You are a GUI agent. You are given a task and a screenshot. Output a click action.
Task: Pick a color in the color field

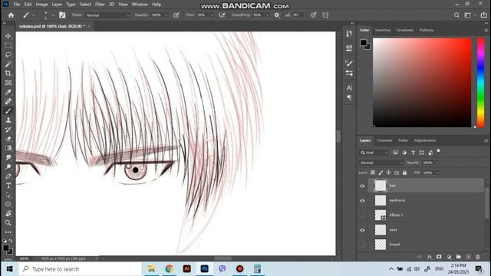pyautogui.click(x=422, y=83)
